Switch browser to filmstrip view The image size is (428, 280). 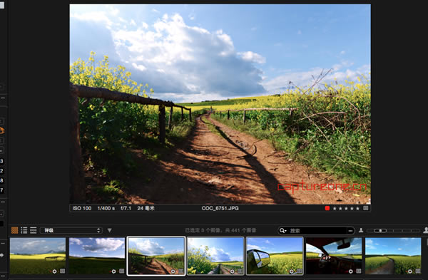[x=34, y=230]
